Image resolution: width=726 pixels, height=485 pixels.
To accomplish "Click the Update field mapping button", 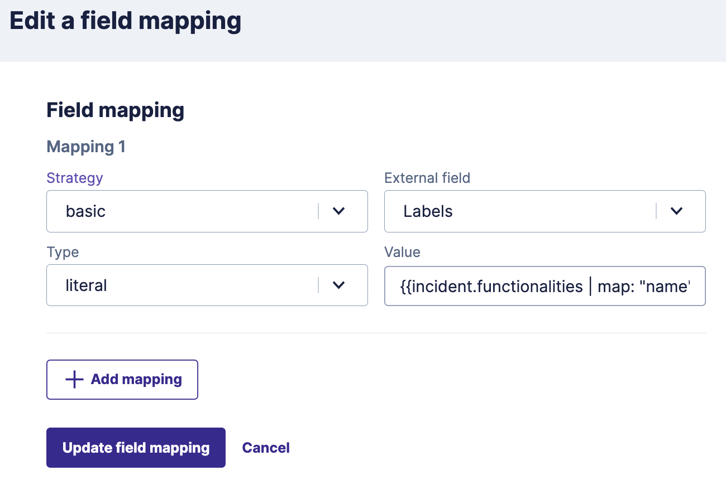I will (136, 447).
